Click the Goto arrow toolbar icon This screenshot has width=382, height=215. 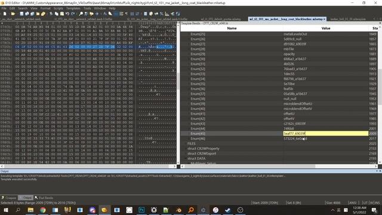(97, 14)
